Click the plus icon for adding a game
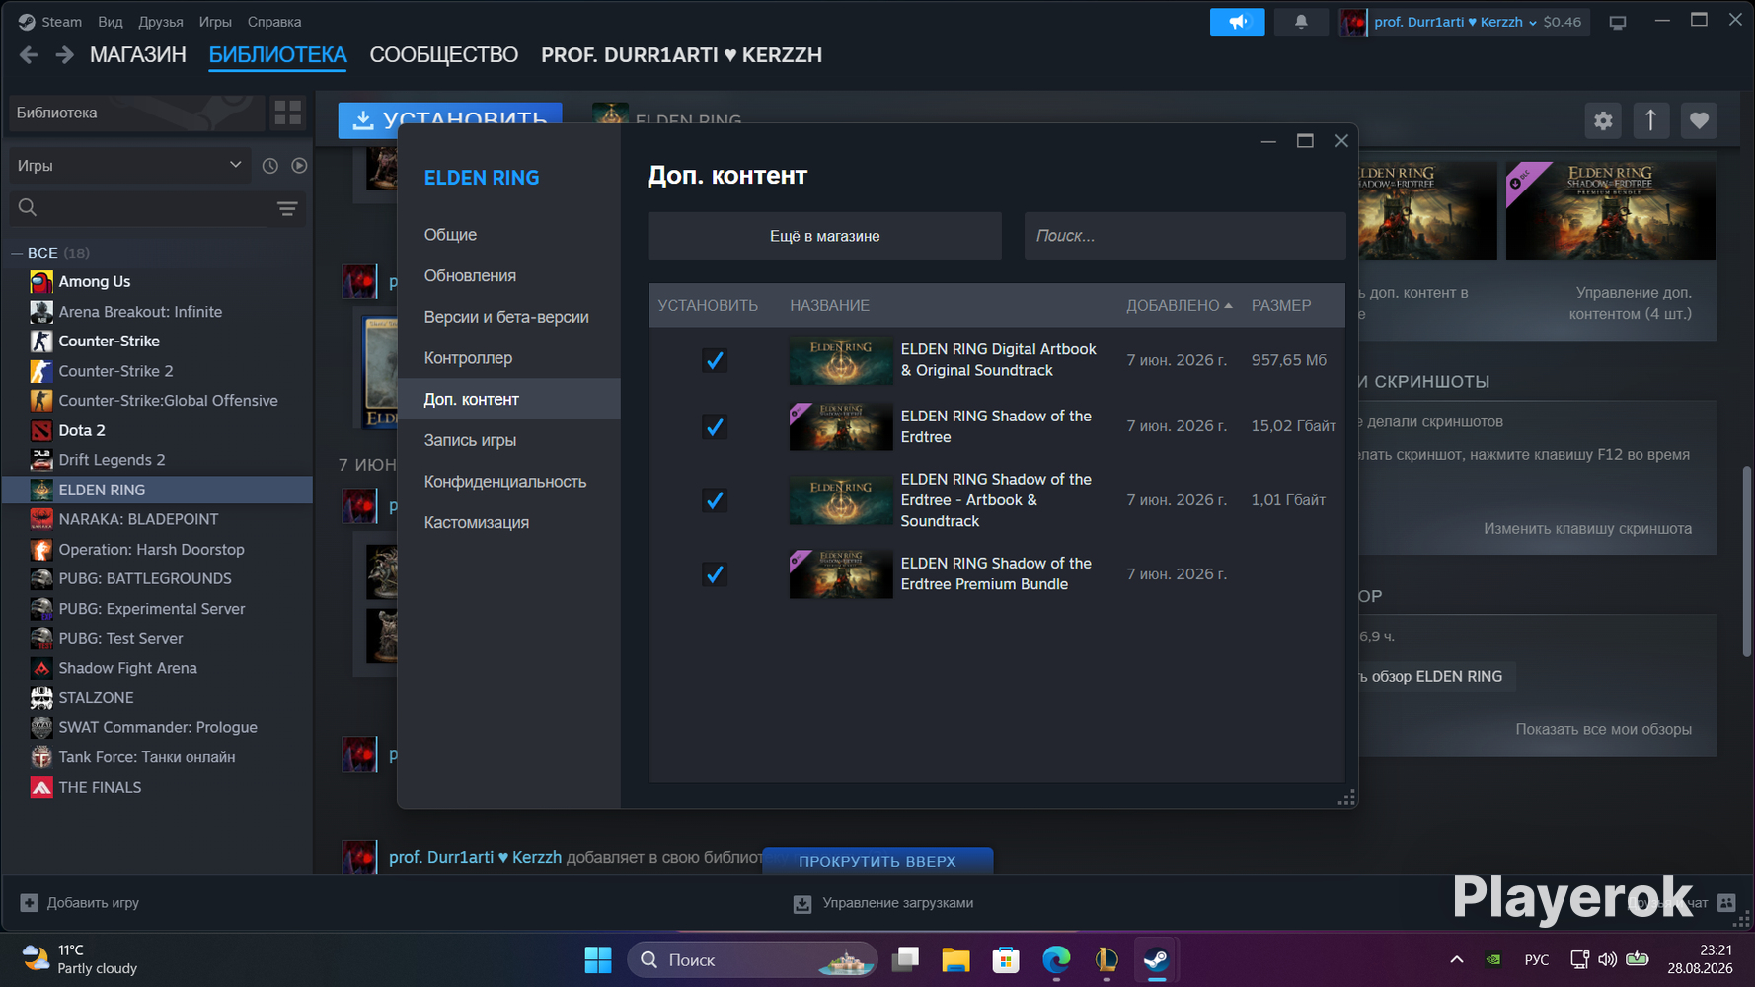The height and width of the screenshot is (987, 1755). click(29, 903)
